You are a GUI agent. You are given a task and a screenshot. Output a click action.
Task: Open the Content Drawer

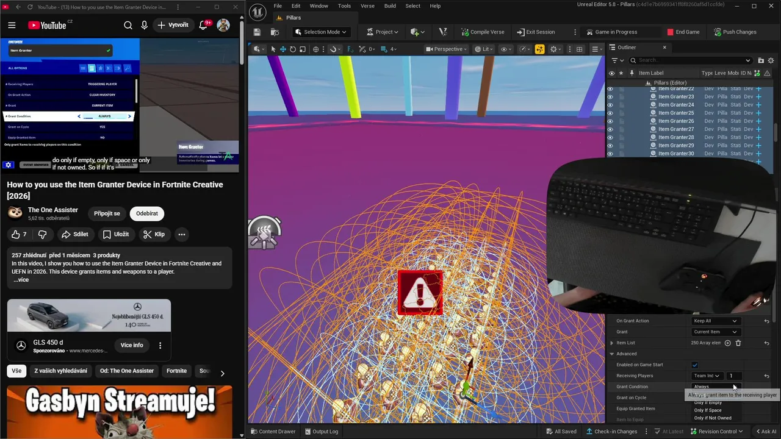[x=272, y=432]
